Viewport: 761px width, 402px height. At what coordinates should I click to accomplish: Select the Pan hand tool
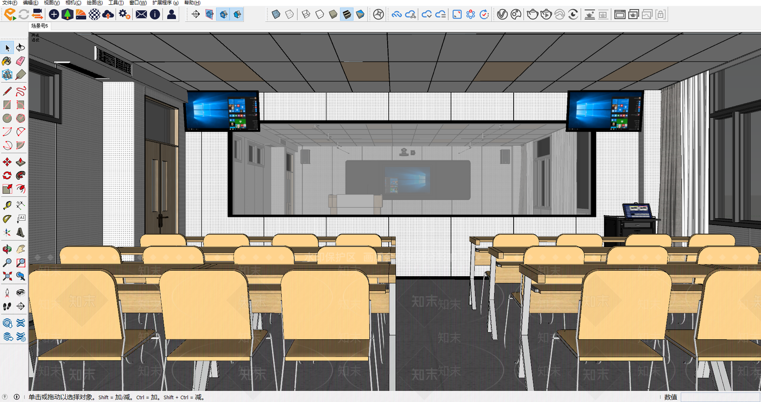pos(20,249)
